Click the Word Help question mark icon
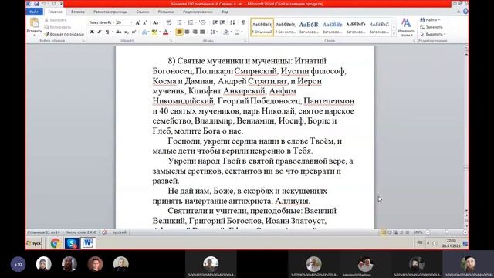This screenshot has height=278, width=494. 465,12
